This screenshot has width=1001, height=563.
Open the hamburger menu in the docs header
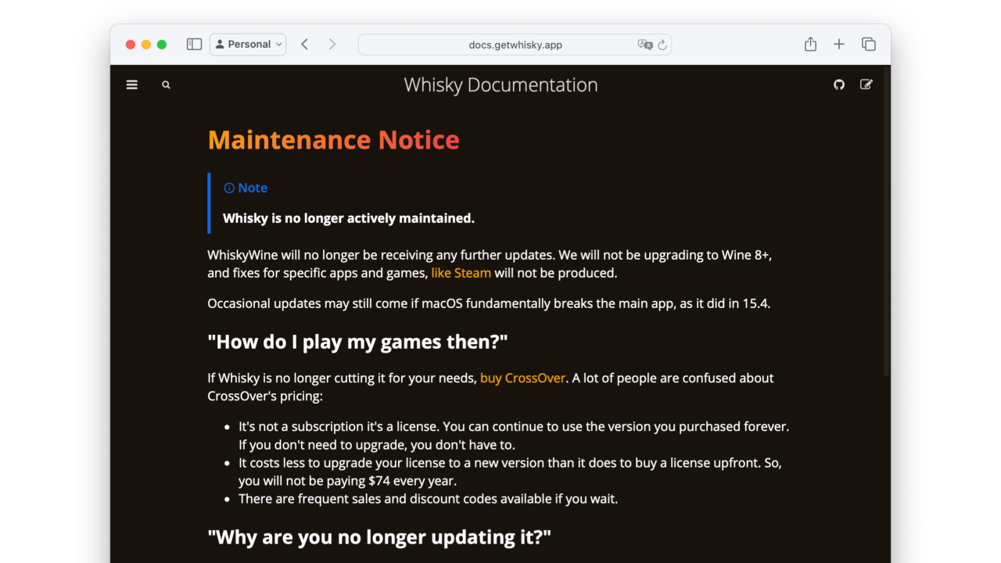tap(131, 85)
